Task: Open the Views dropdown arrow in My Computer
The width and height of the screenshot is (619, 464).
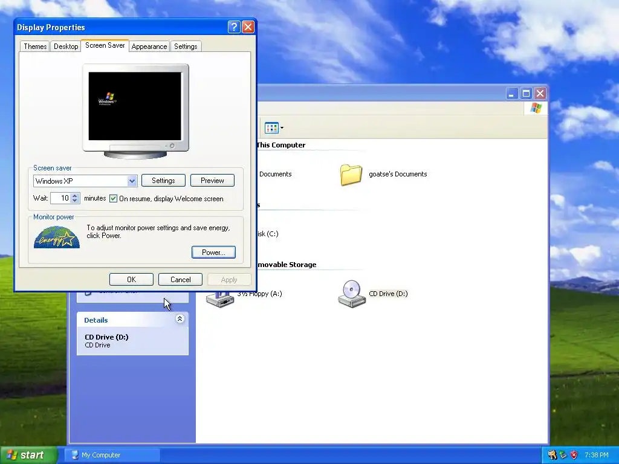Action: tap(282, 128)
